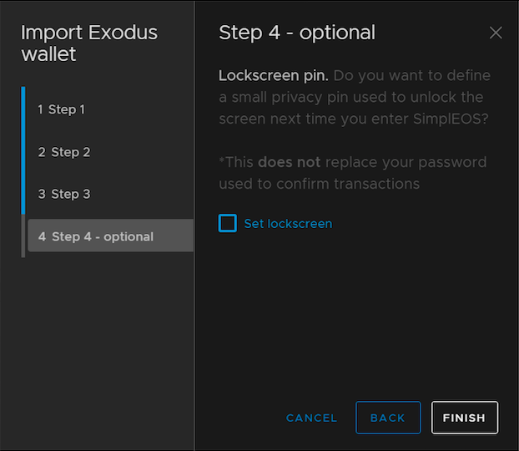Select the Step 4 - optional item

click(x=96, y=236)
